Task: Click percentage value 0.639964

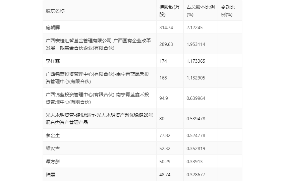Action: [196, 98]
